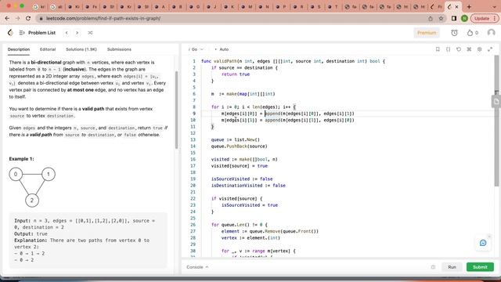Bookmark this page with star icon
501x282 pixels.
[x=441, y=19]
